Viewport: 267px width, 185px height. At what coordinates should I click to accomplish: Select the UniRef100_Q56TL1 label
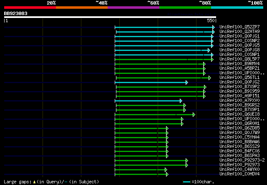(x=239, y=78)
